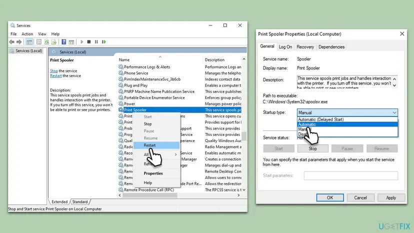
Task: Open the Help menu in Services
Action: click(x=55, y=34)
